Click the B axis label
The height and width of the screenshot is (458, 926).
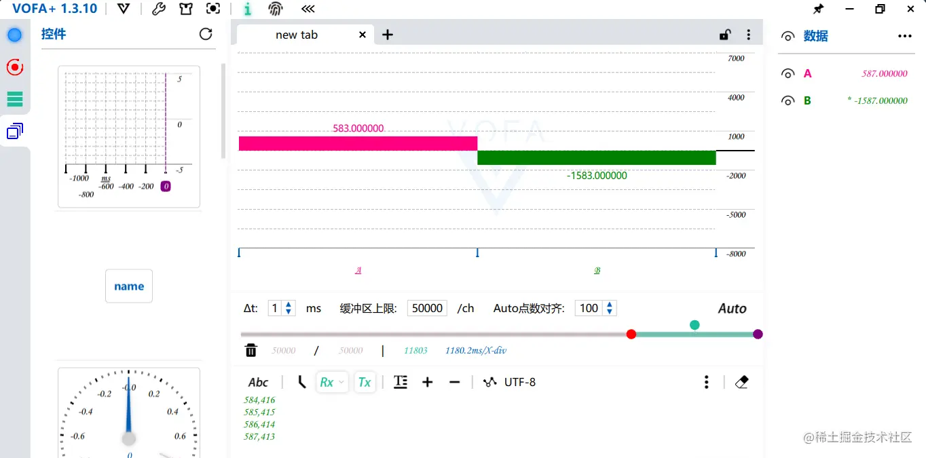(597, 270)
